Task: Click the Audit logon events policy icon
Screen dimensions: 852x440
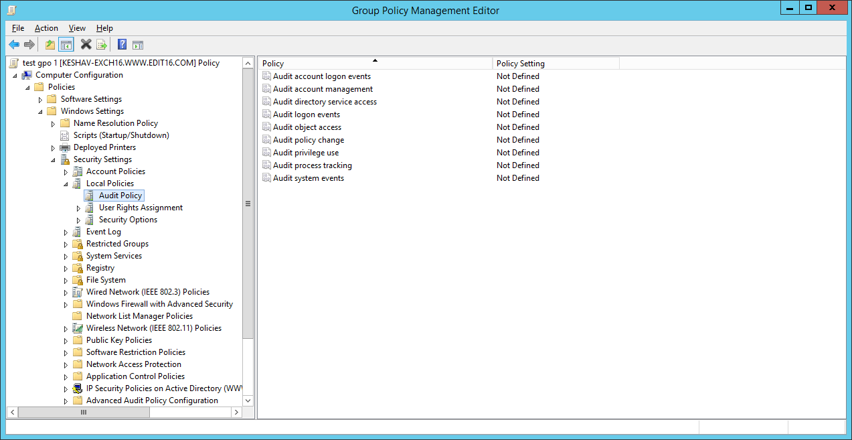Action: coord(266,115)
